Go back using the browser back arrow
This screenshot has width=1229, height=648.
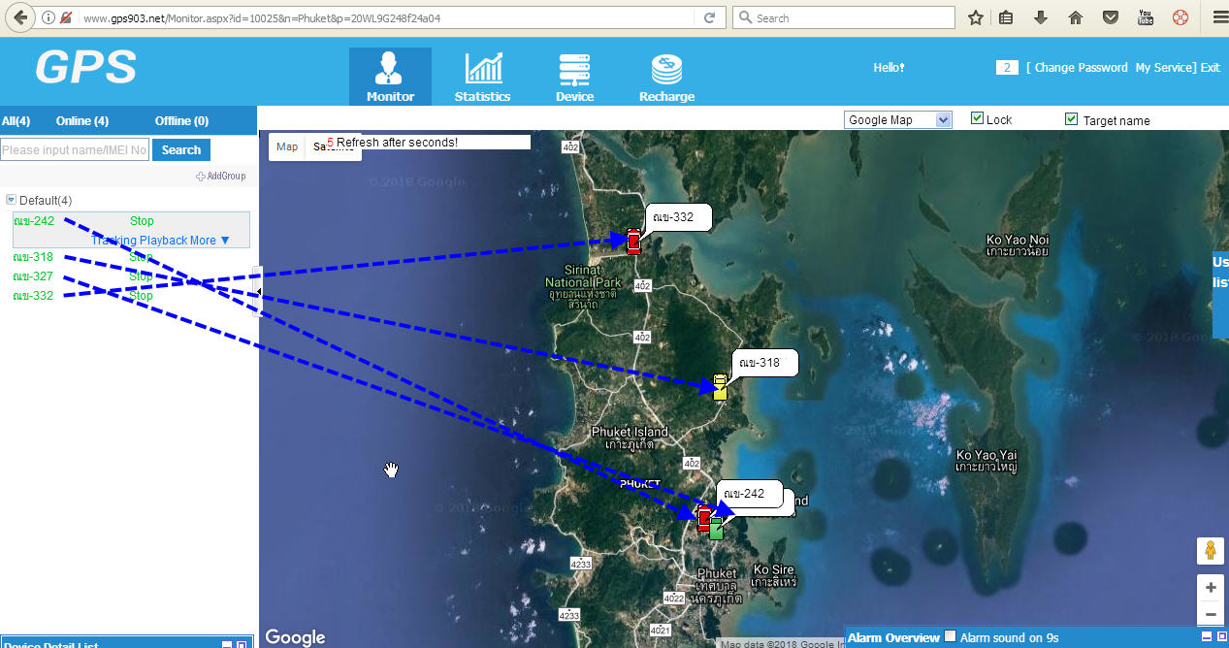point(19,17)
